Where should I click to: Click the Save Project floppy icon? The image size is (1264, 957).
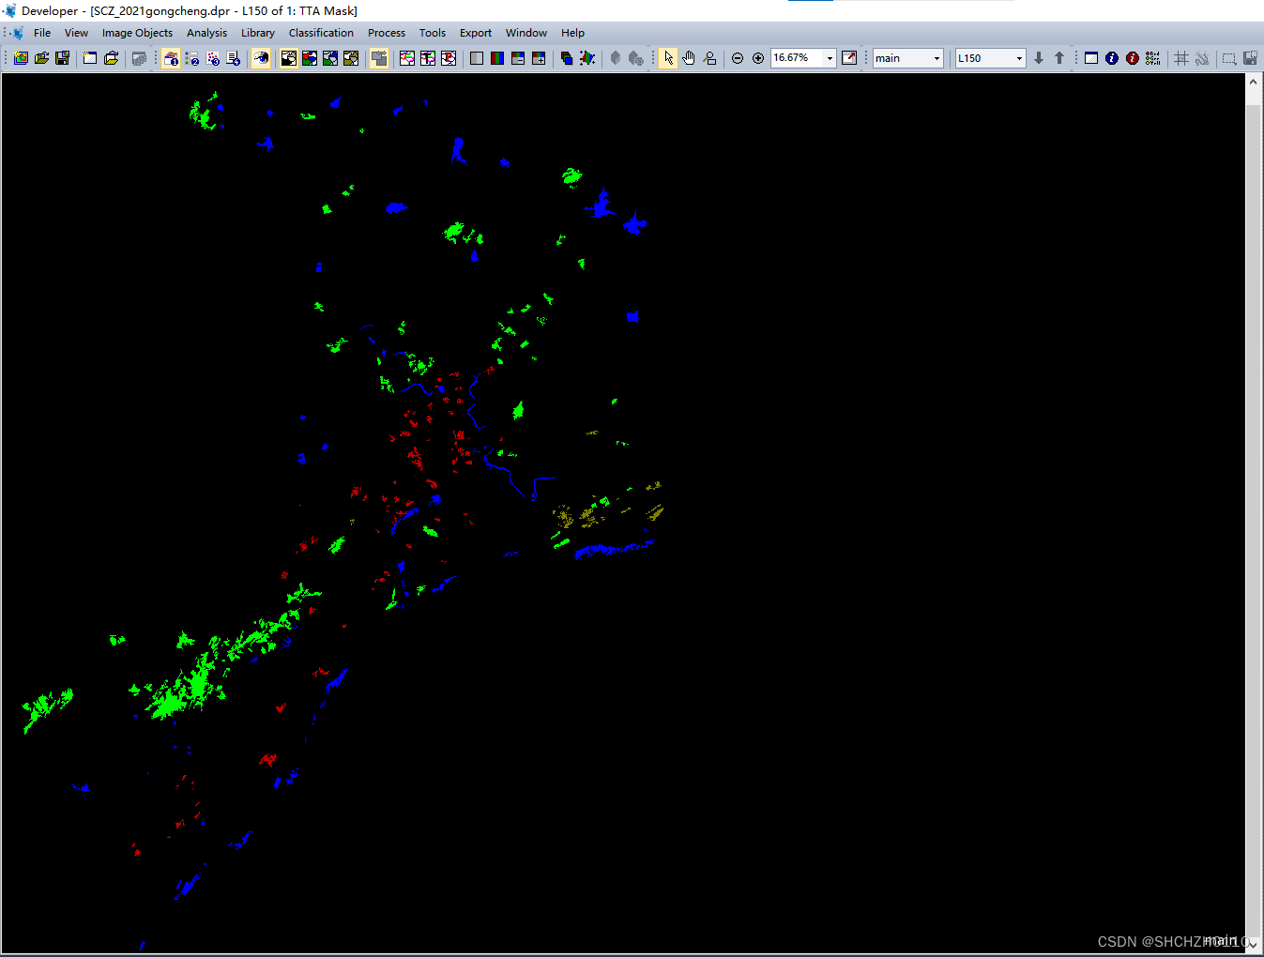click(62, 58)
